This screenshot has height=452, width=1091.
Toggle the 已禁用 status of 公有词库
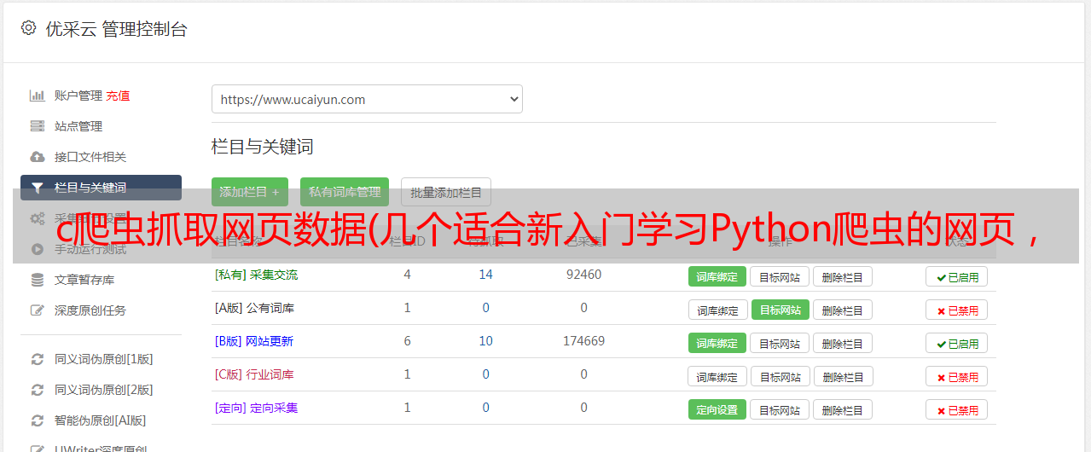click(957, 310)
